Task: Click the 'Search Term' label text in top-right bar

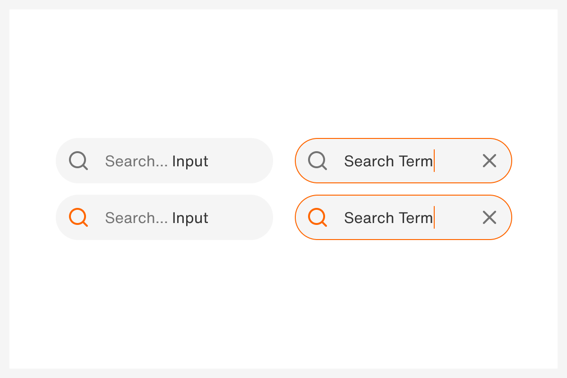Action: (388, 161)
